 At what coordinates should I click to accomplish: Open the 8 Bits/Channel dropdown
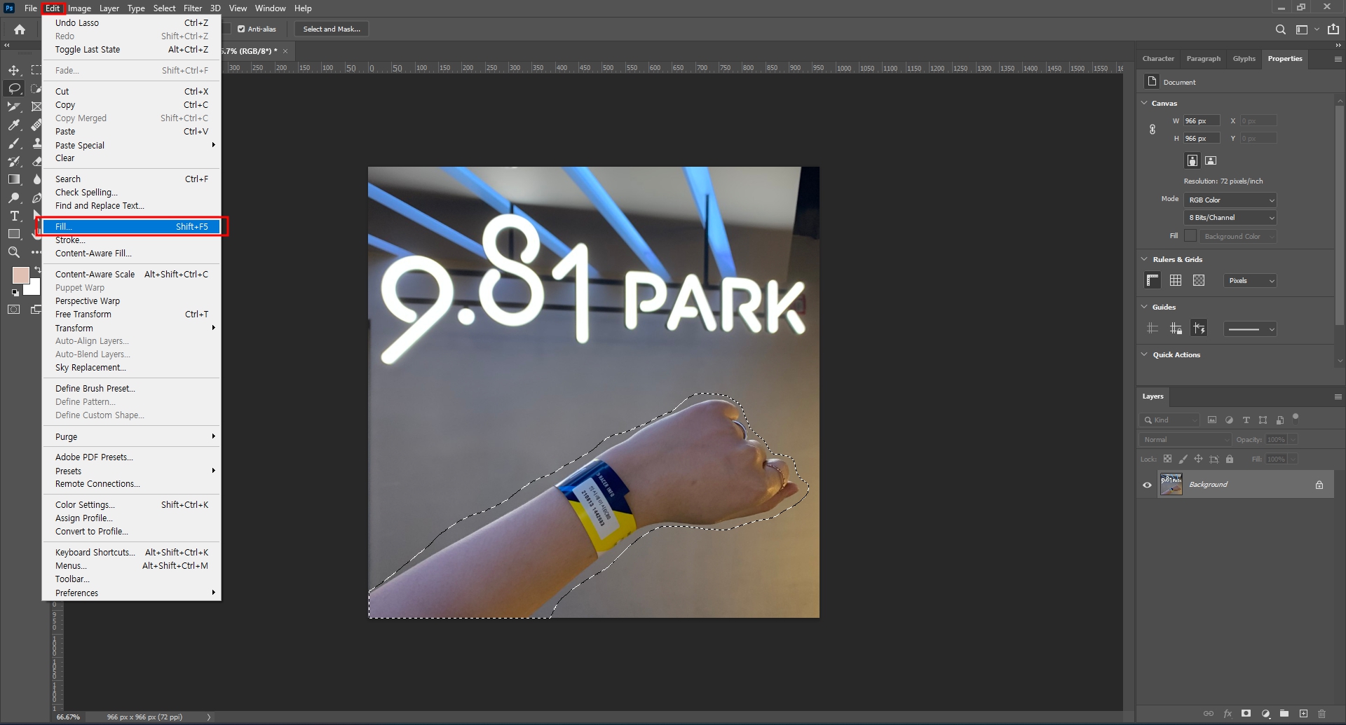tap(1230, 218)
